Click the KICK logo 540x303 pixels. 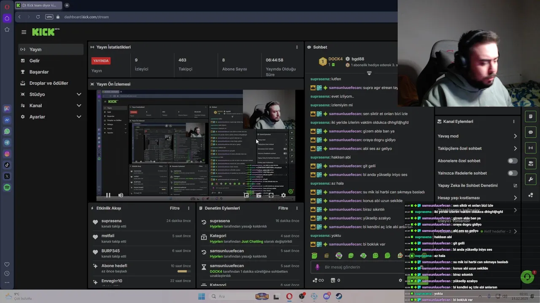pyautogui.click(x=45, y=32)
